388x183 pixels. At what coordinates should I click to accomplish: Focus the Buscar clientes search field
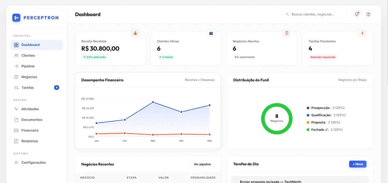pyautogui.click(x=314, y=14)
